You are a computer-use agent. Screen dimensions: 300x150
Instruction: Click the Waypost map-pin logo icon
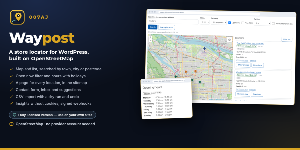[x=17, y=17]
